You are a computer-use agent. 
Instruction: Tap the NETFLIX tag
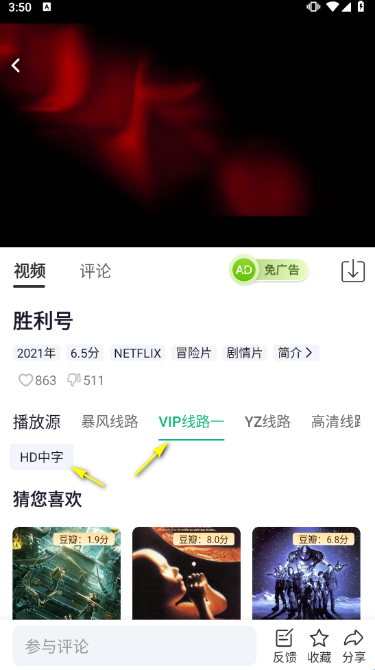137,353
